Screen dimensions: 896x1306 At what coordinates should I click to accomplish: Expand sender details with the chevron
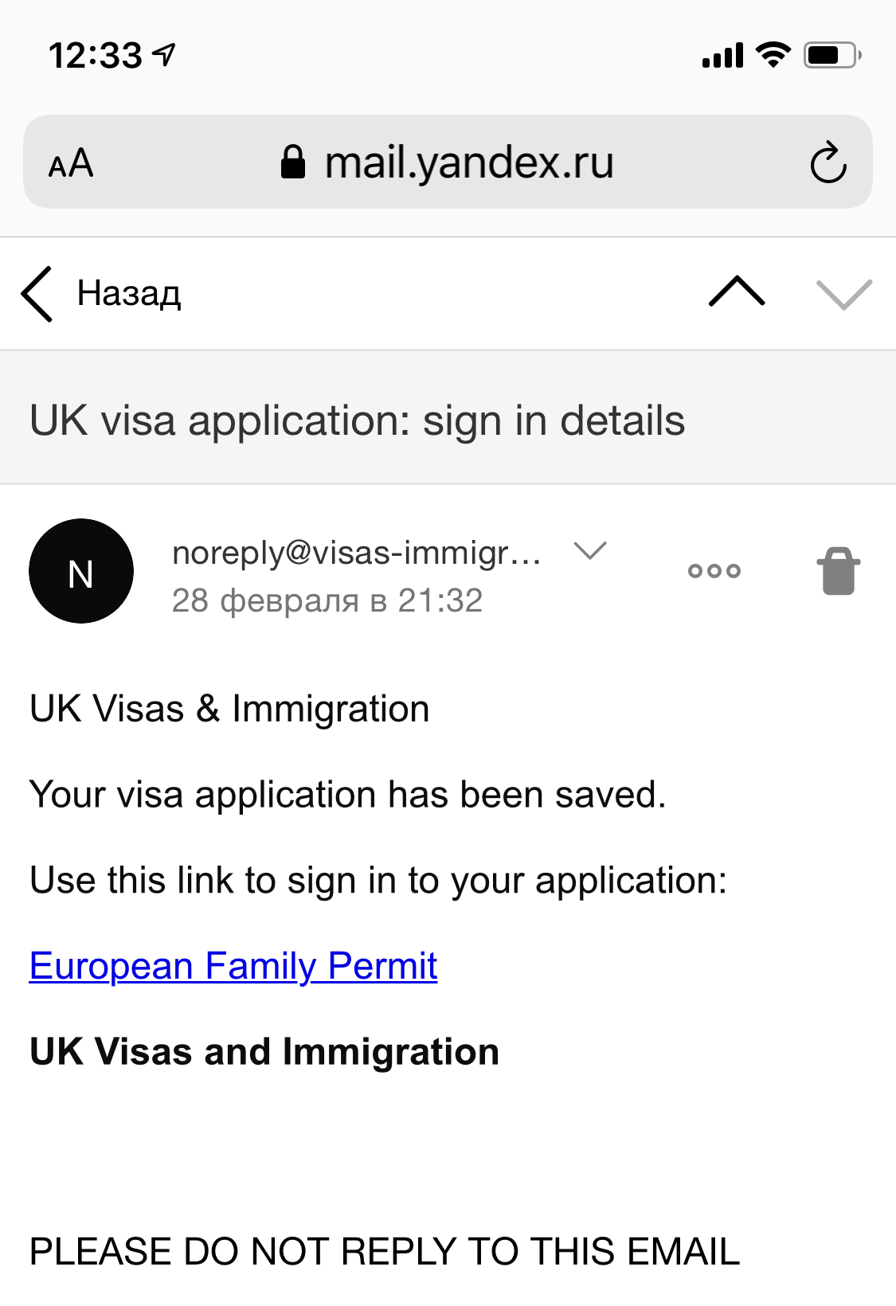[x=590, y=550]
